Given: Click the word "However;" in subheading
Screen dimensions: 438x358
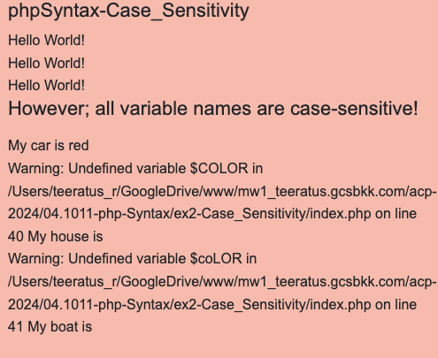Looking at the screenshot, I should [x=49, y=109].
